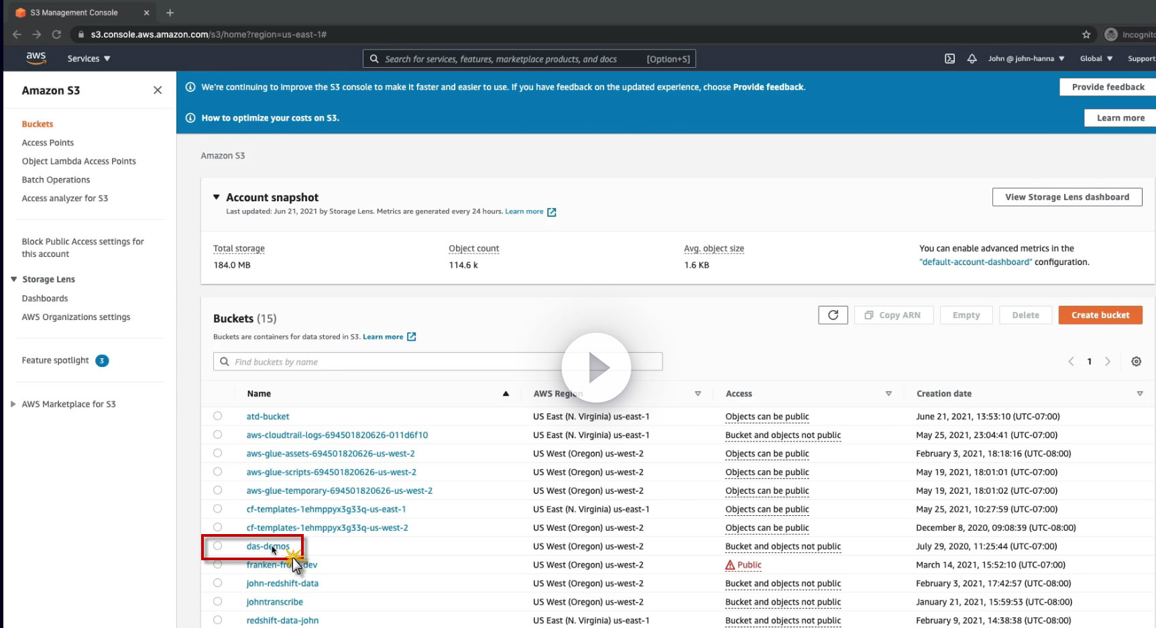Open Access Points in the sidebar
Viewport: 1156px width, 628px height.
click(48, 143)
